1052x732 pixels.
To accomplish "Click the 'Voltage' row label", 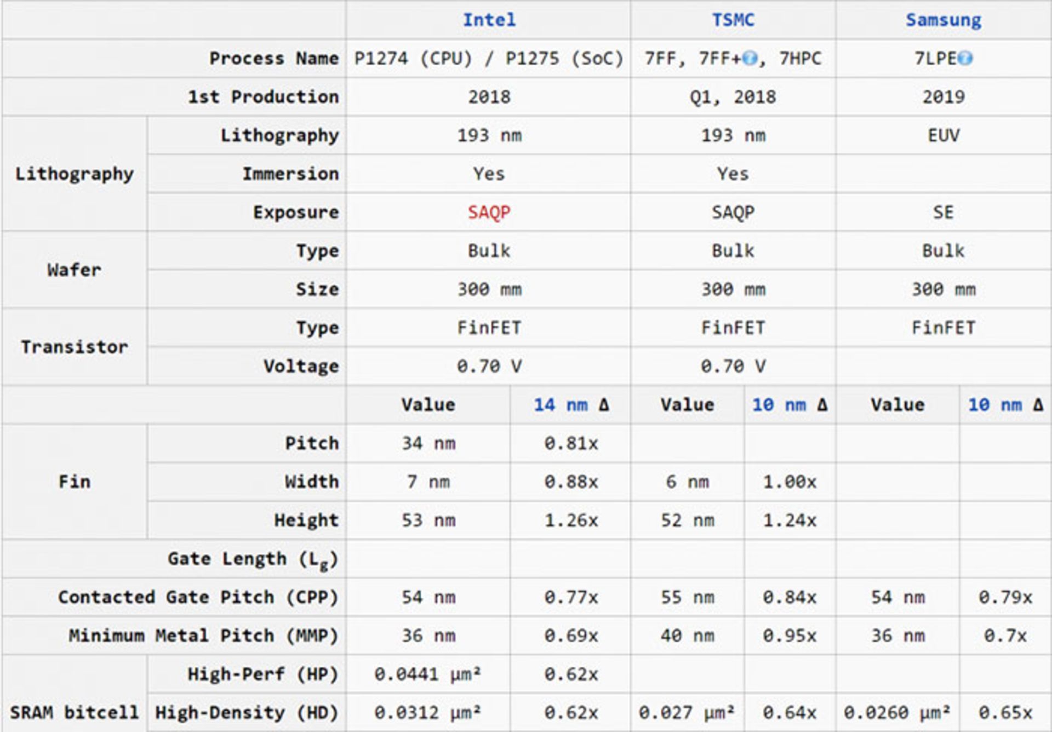I will point(301,367).
